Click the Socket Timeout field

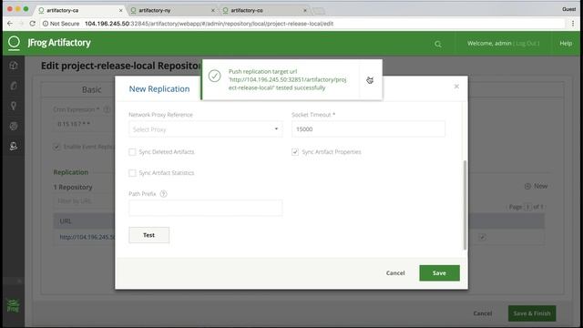[x=368, y=129]
